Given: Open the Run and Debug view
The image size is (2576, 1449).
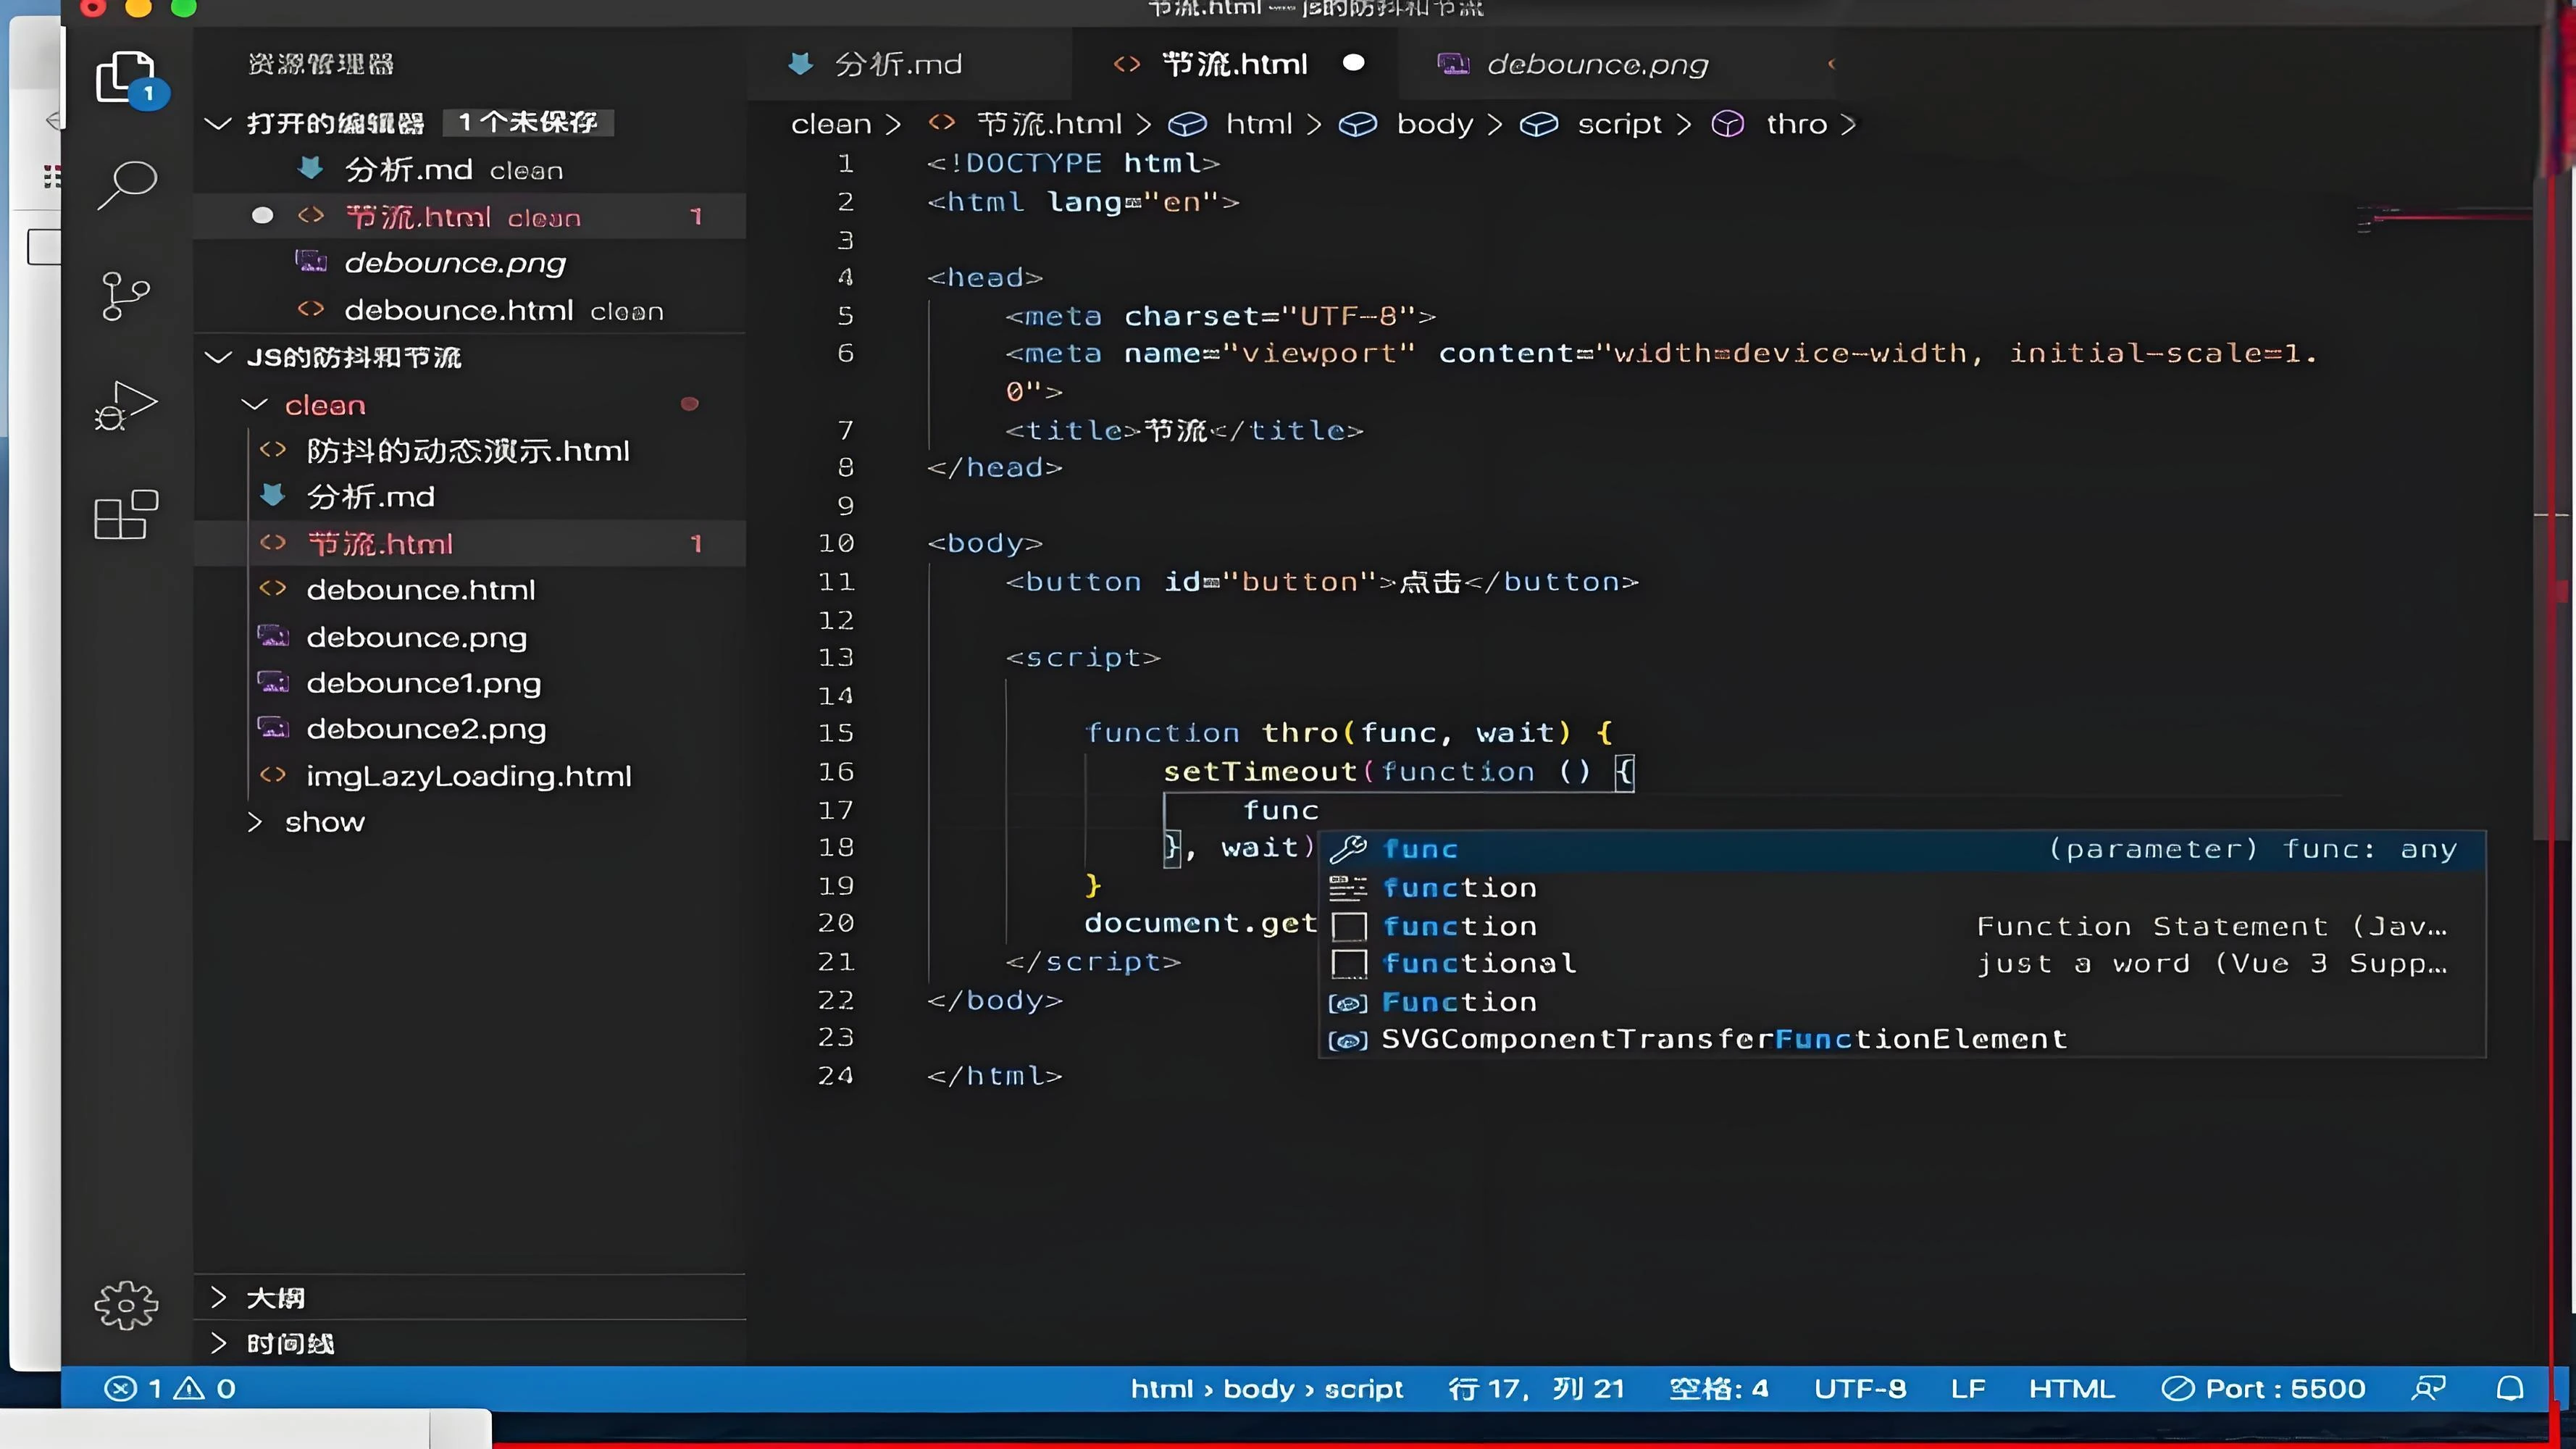Looking at the screenshot, I should [x=126, y=404].
